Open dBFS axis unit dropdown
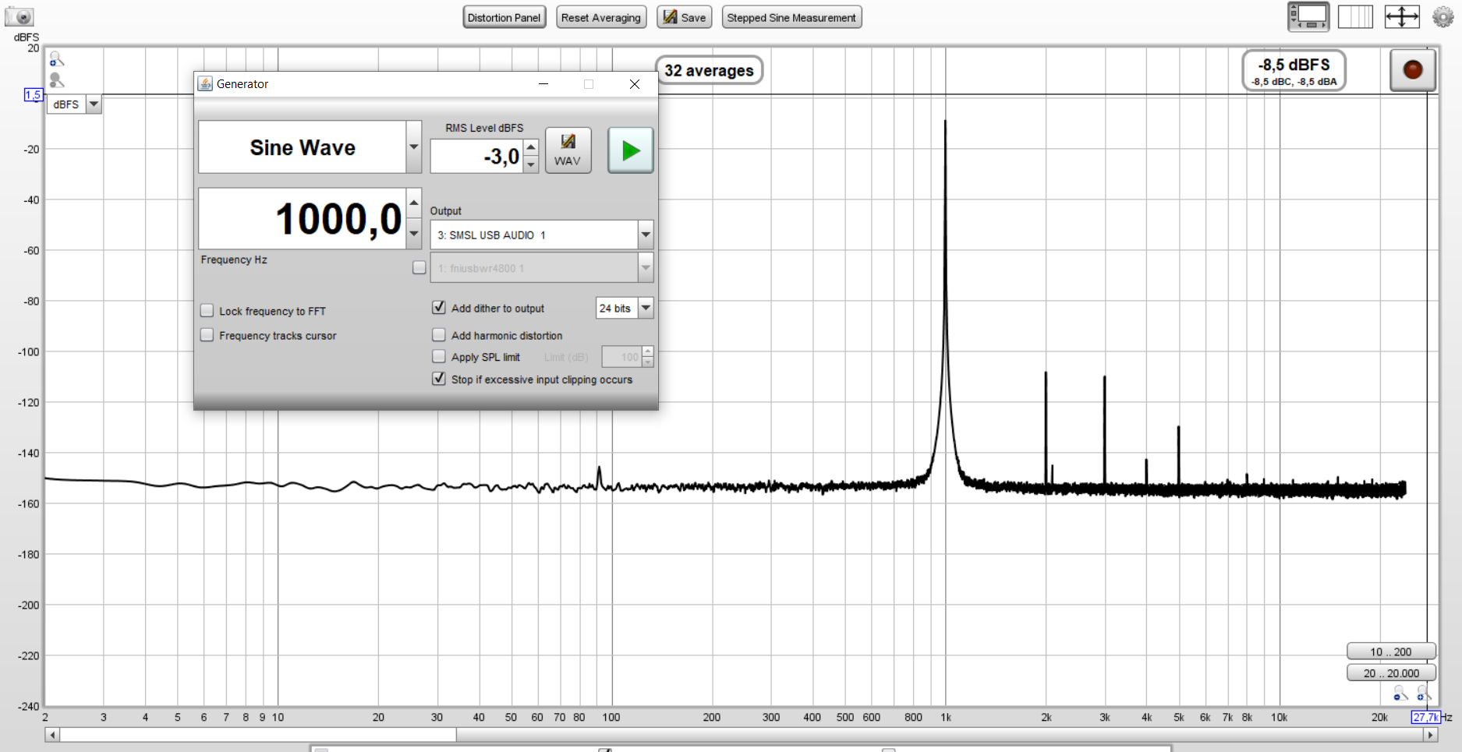Viewport: 1462px width, 752px height. point(94,104)
